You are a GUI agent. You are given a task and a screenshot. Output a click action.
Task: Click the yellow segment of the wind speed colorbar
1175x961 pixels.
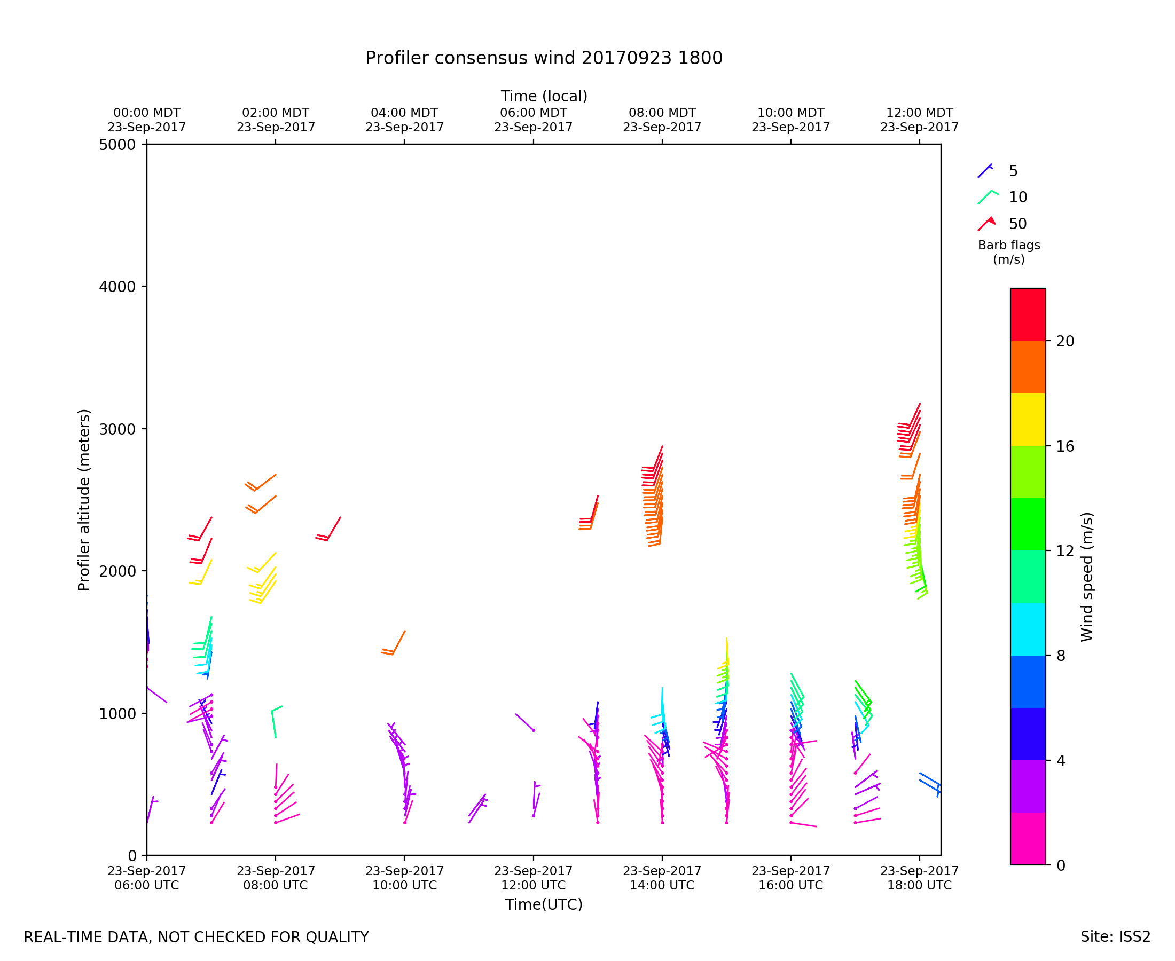pyautogui.click(x=1028, y=420)
